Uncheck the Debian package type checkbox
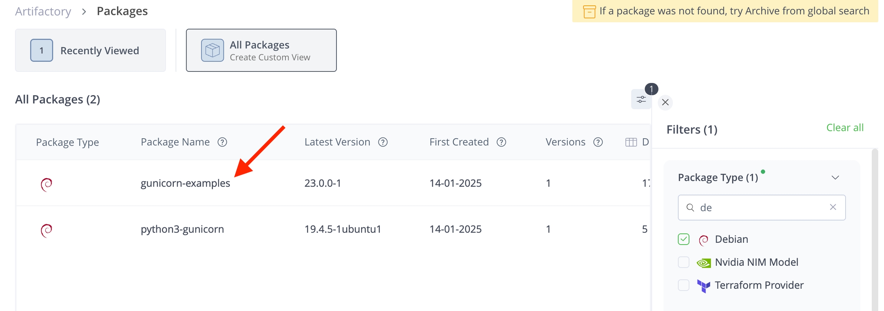Viewport: 884px width, 311px height. [683, 239]
